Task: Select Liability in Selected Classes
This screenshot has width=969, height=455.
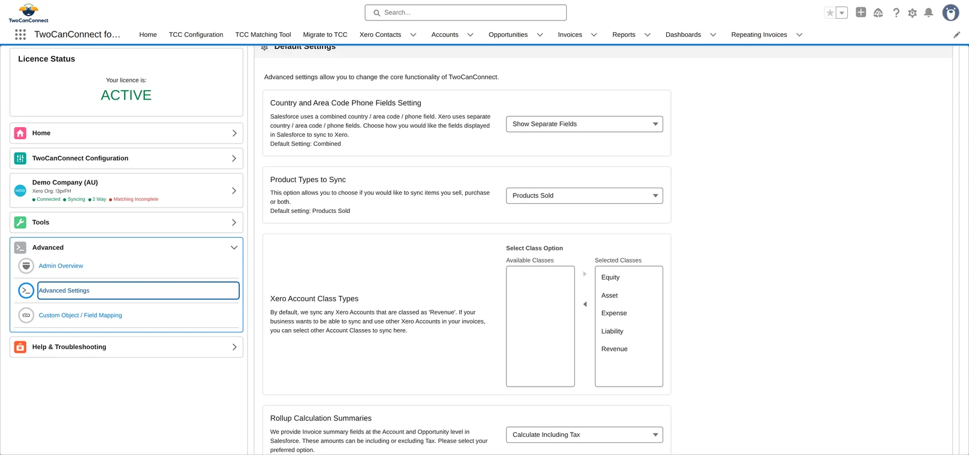Action: click(612, 332)
